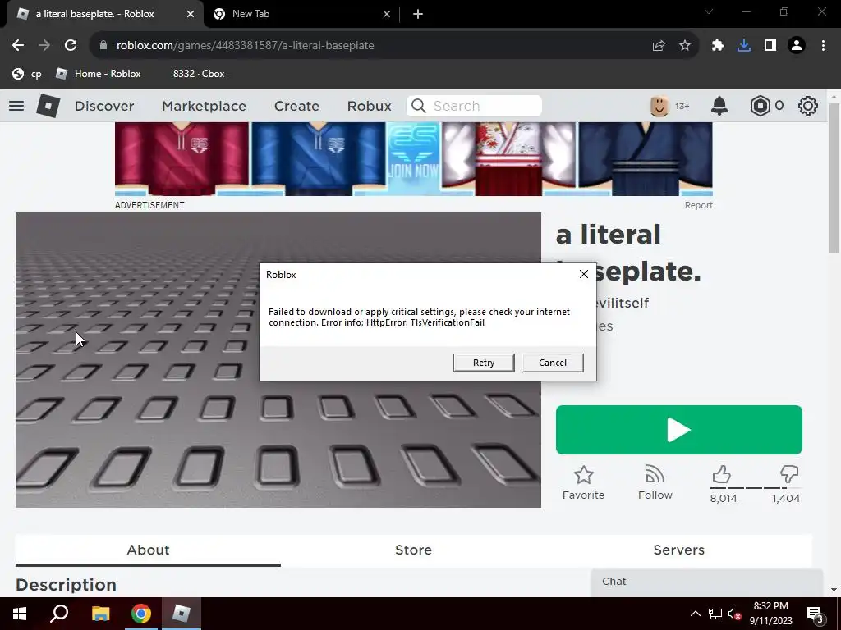The width and height of the screenshot is (841, 630).
Task: Open the About tab
Action: tap(148, 550)
